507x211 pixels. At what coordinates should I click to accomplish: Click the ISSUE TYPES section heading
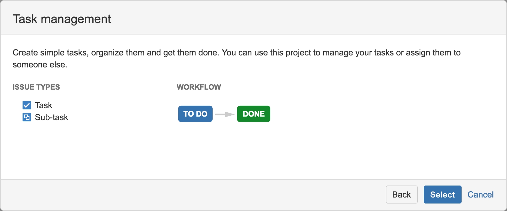[36, 87]
